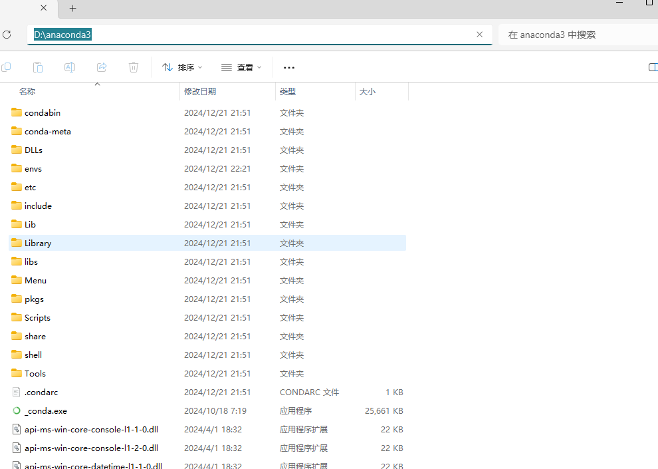Select the pkgs folder icon
The height and width of the screenshot is (469, 658).
pyautogui.click(x=17, y=299)
